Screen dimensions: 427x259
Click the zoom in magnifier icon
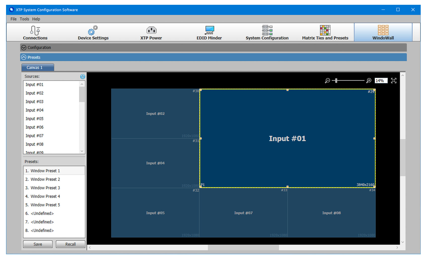click(369, 81)
